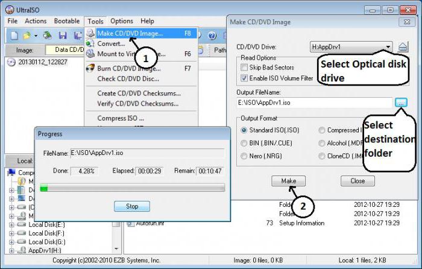This screenshot has width=422, height=269.
Task: Select the CloneCD (.IMG) radio button
Action: [321, 156]
